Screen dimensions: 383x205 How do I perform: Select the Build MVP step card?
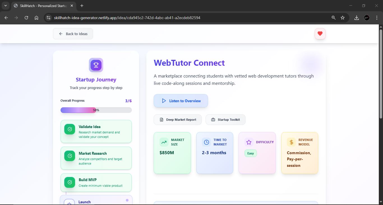point(96,183)
